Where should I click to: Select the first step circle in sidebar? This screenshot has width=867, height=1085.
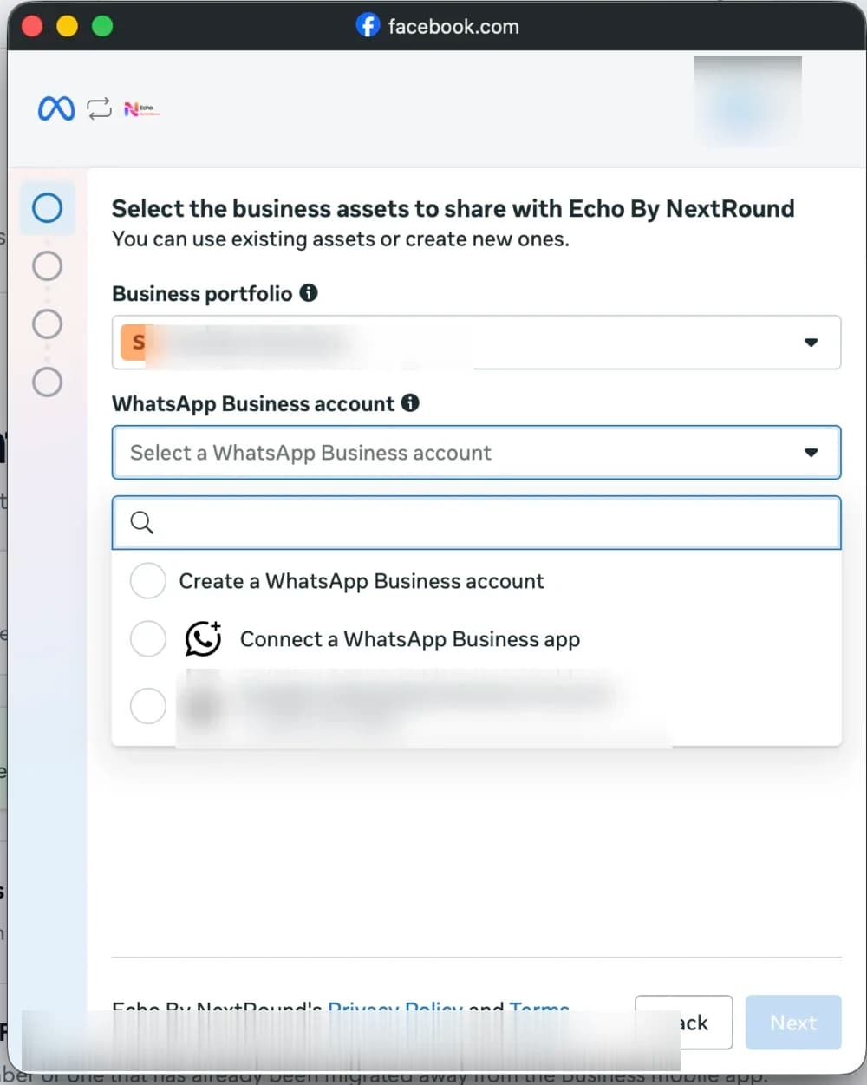47,207
